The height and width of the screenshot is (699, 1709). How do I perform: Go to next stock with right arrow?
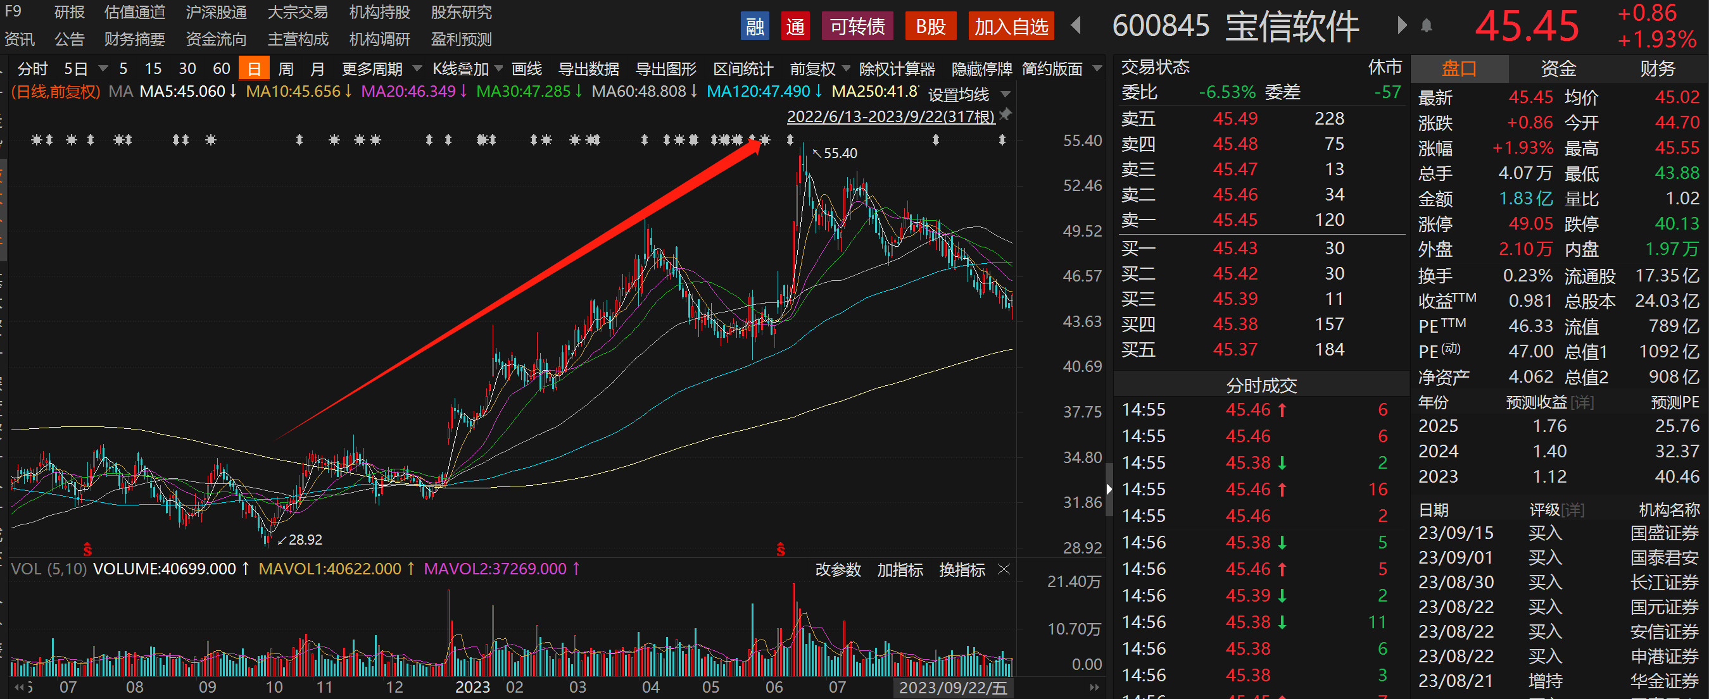[x=1401, y=27]
